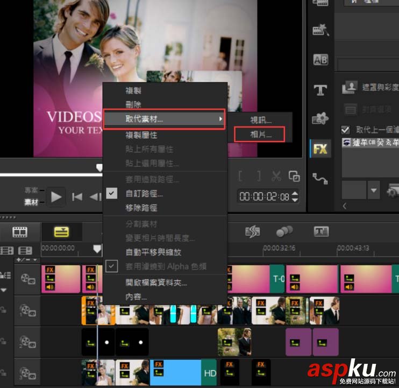Choose 開啟檔案資料夾 from the context menu
Viewport: 399px width, 388px height.
point(156,283)
